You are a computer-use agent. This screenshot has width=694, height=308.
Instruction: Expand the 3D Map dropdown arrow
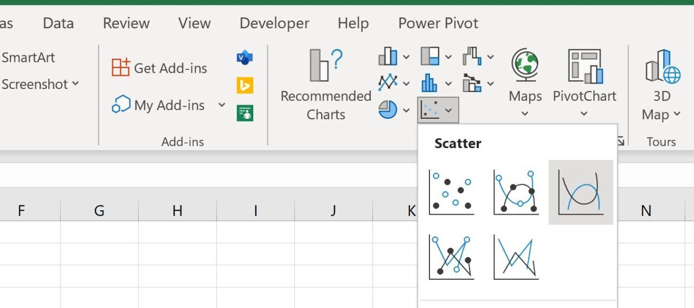pos(677,114)
